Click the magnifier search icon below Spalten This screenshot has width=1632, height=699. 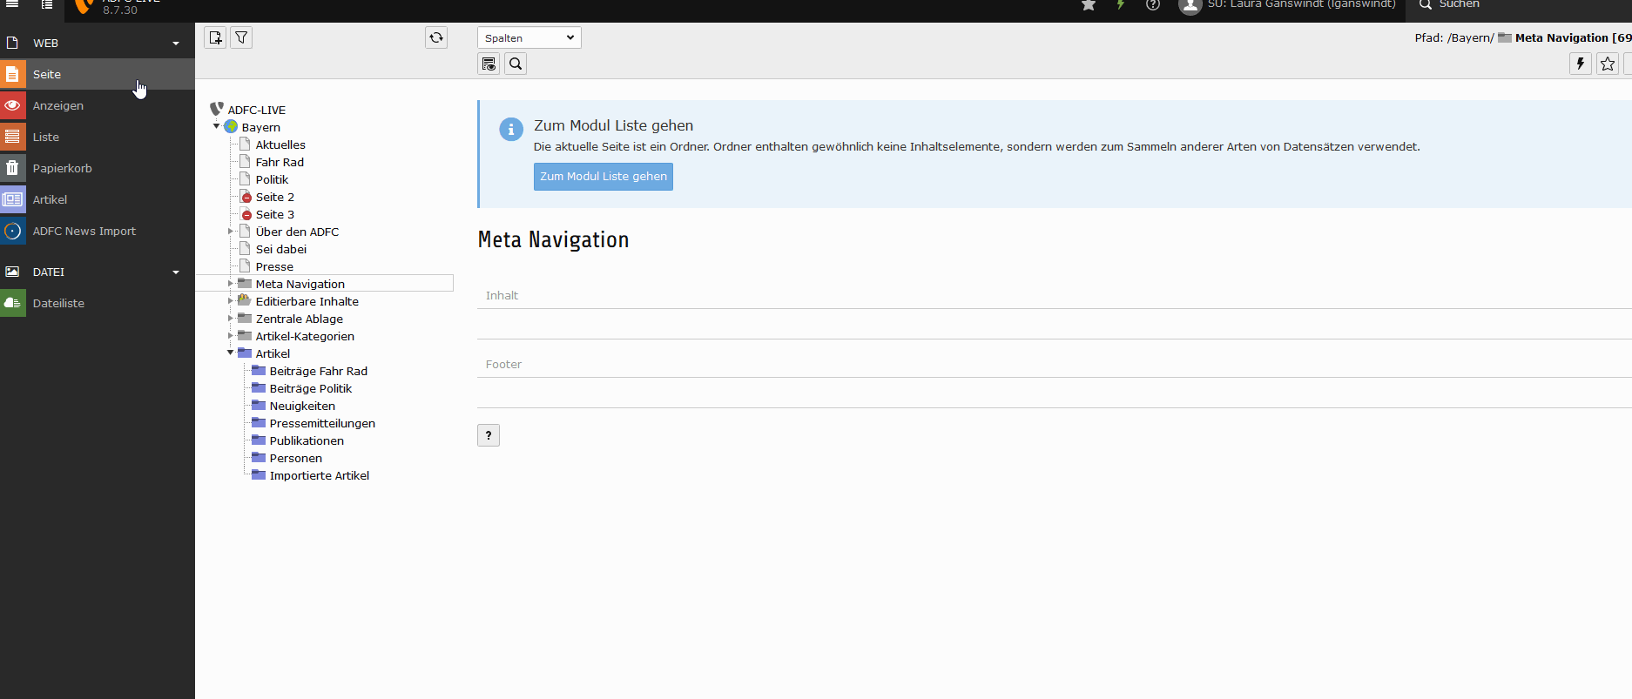(x=516, y=64)
